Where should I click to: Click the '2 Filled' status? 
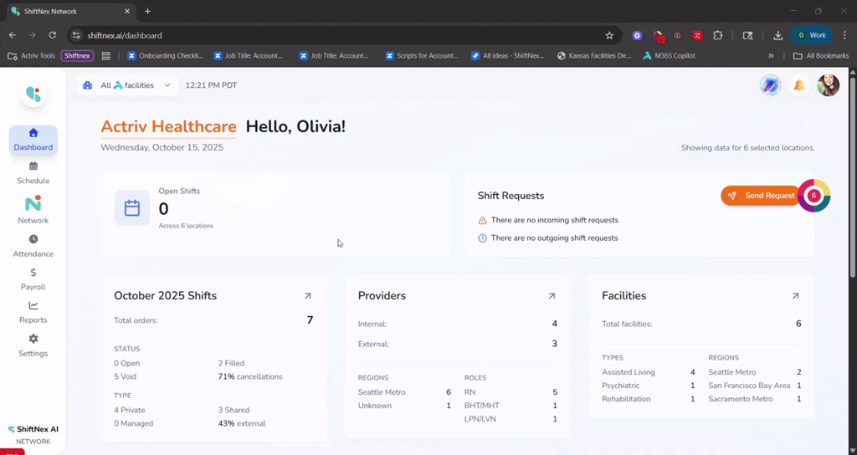231,363
